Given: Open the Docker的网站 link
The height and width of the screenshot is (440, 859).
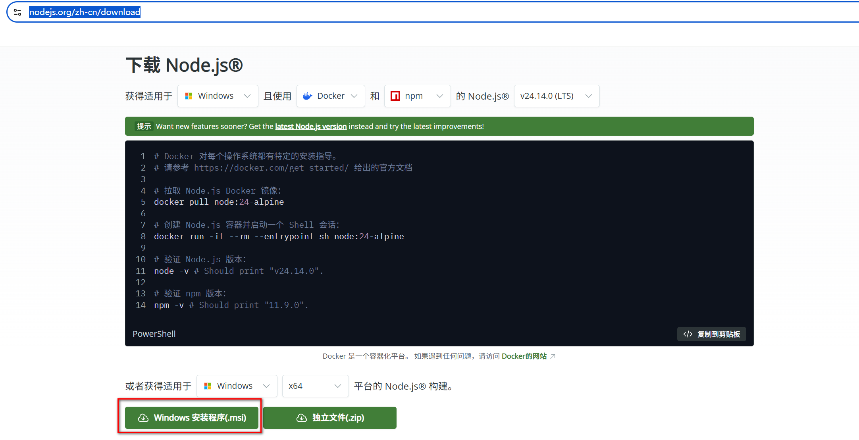Looking at the screenshot, I should [524, 356].
